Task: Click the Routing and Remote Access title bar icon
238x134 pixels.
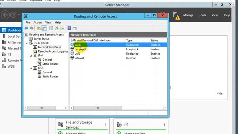Action: pyautogui.click(x=26, y=16)
